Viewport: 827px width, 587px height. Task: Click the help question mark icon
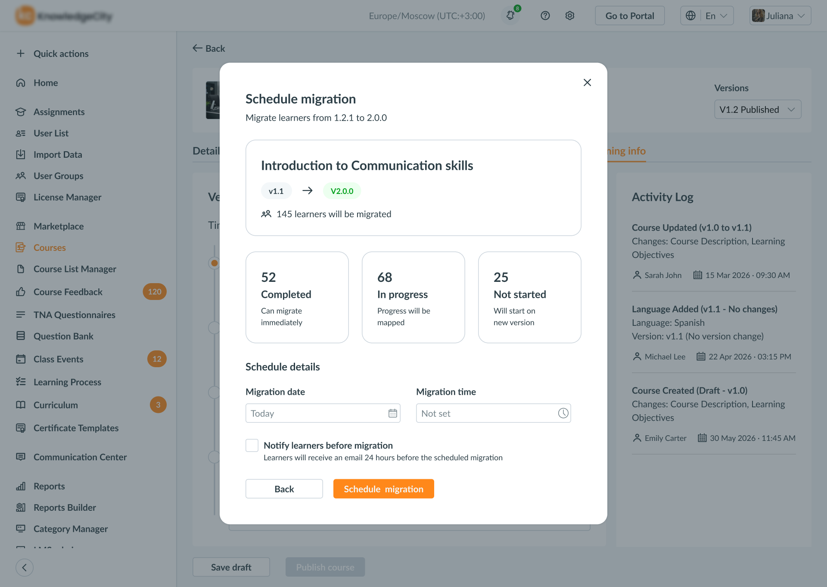click(545, 16)
